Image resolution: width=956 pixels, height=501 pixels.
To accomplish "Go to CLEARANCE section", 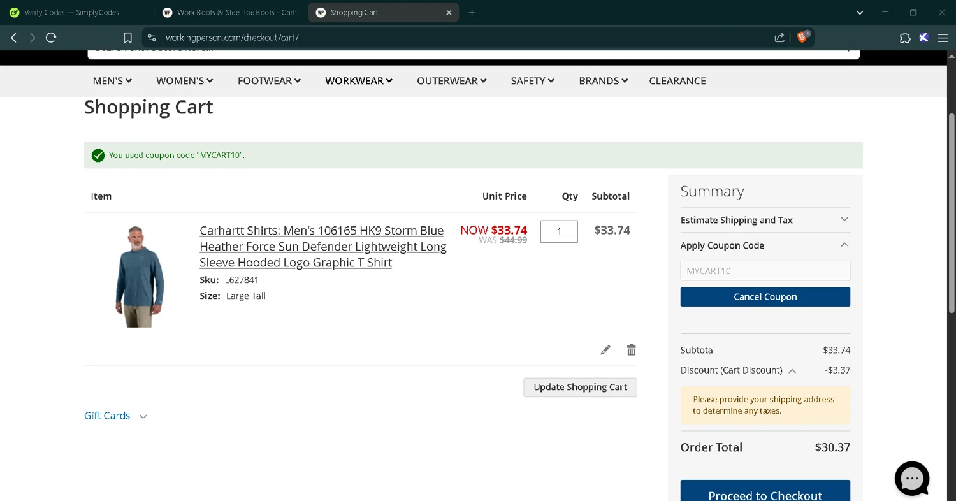I will click(x=677, y=81).
